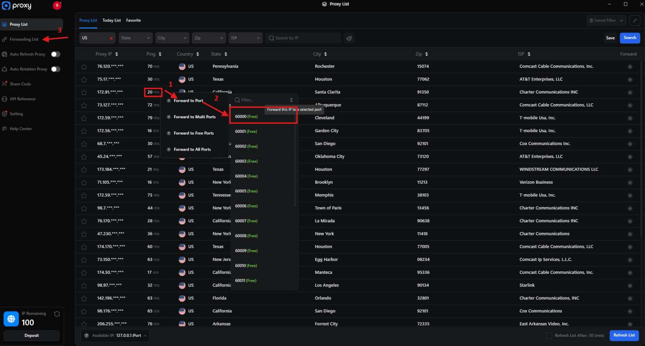Open the ISP filter dropdown
The height and width of the screenshot is (346, 645).
(x=245, y=38)
